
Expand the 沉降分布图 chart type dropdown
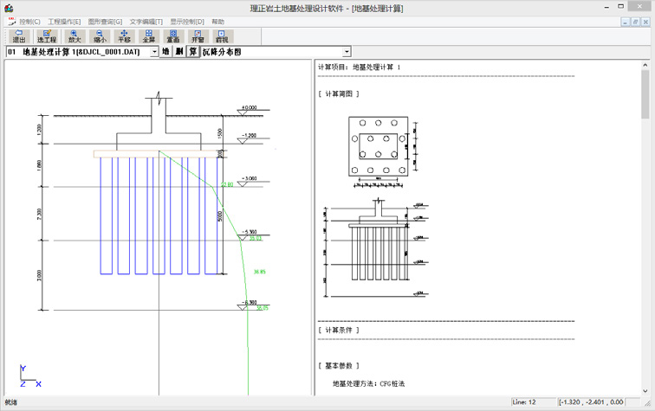346,52
